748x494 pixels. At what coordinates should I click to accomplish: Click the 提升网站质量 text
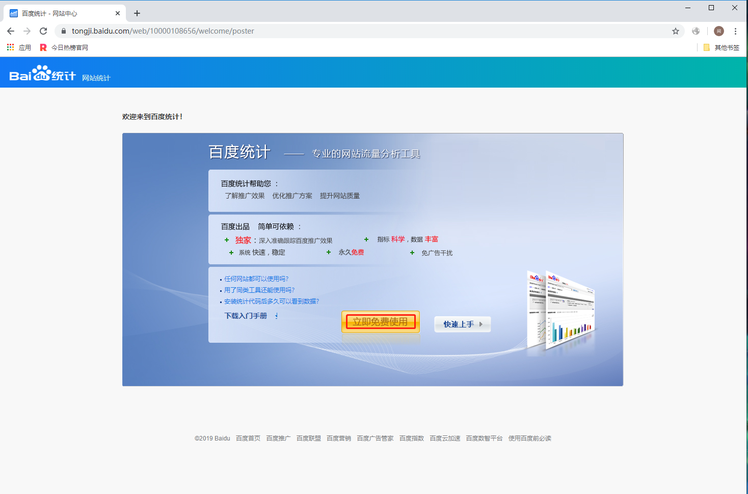[340, 196]
